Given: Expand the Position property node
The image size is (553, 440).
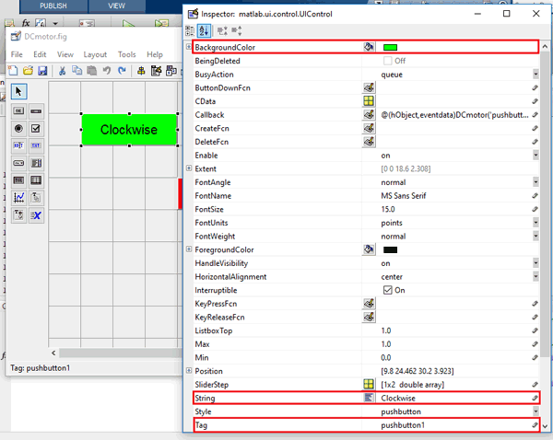Looking at the screenshot, I should point(189,371).
